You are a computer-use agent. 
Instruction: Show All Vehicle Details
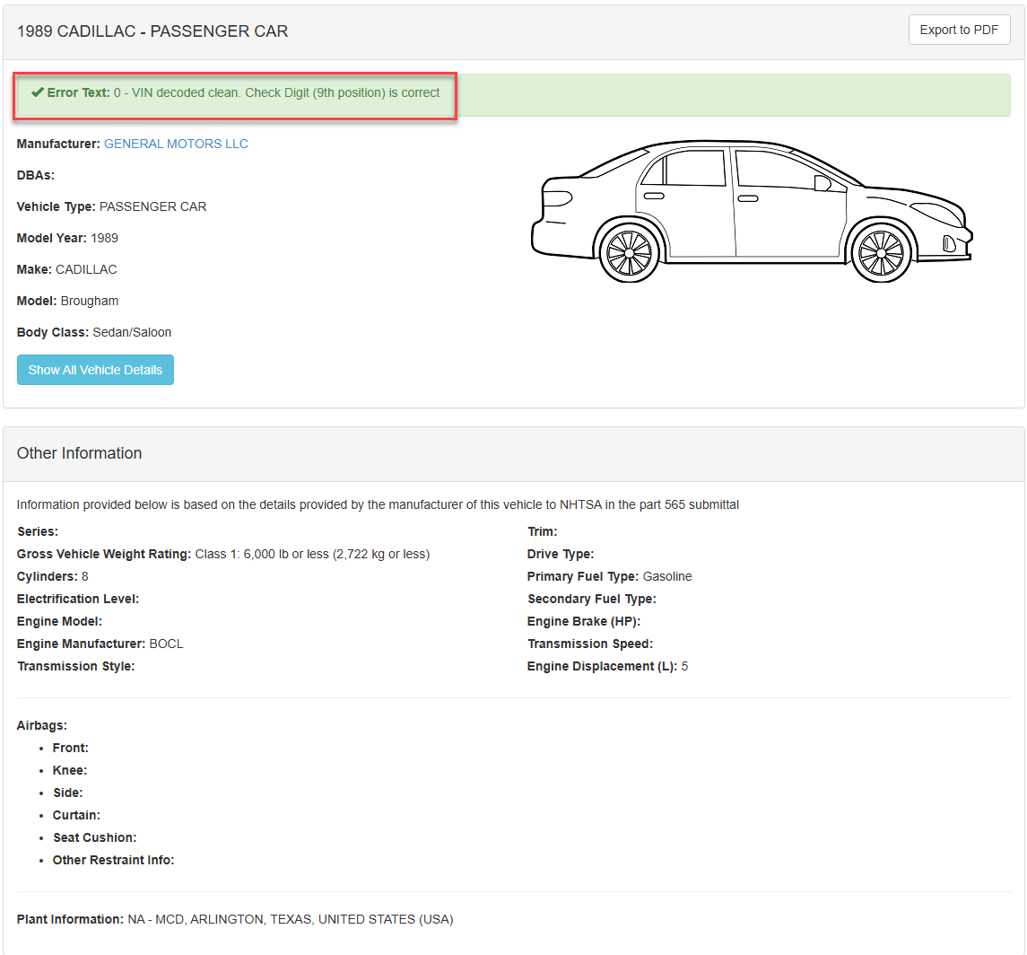coord(96,371)
